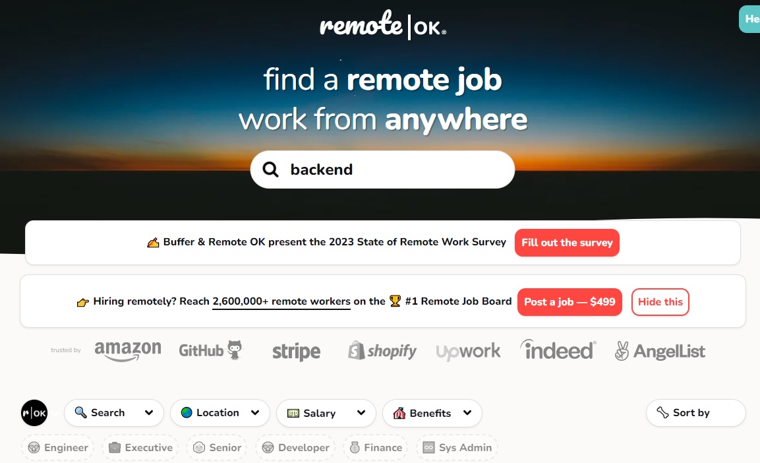Click the Shopify logo

click(382, 350)
